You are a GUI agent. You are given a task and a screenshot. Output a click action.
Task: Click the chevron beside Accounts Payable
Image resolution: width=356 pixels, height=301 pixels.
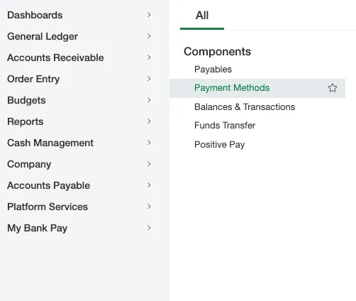(x=149, y=185)
